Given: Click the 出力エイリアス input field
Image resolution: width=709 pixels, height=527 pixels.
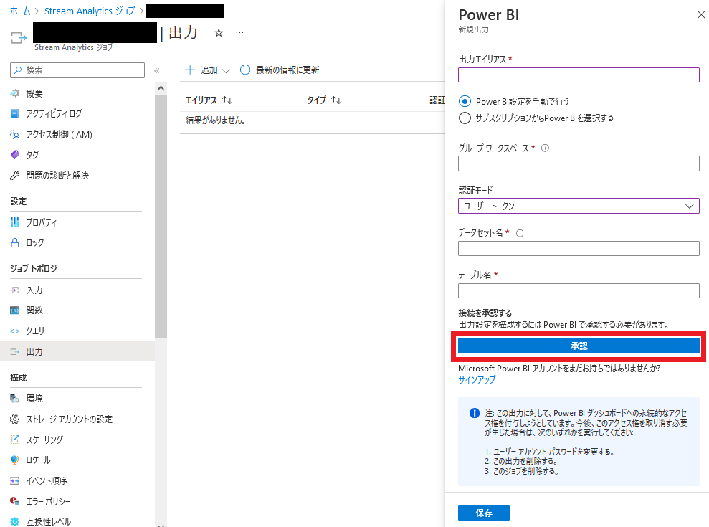Looking at the screenshot, I should coord(578,75).
